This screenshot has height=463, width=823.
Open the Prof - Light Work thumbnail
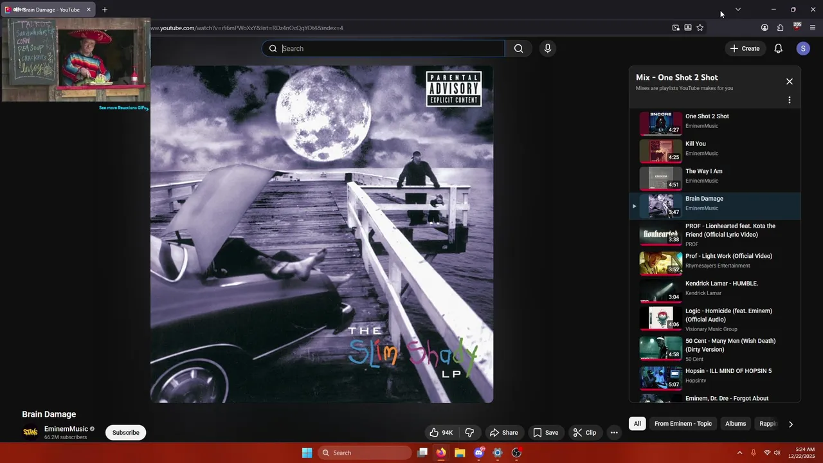coord(660,263)
